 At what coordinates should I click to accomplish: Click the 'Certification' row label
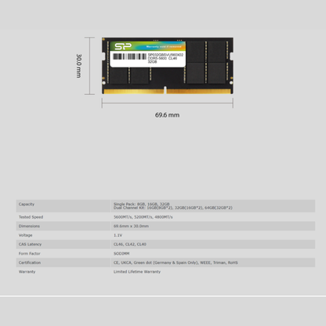pos(30,263)
